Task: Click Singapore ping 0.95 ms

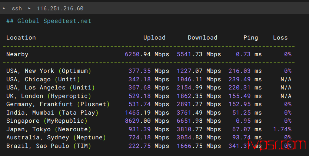Action: [x=249, y=121]
